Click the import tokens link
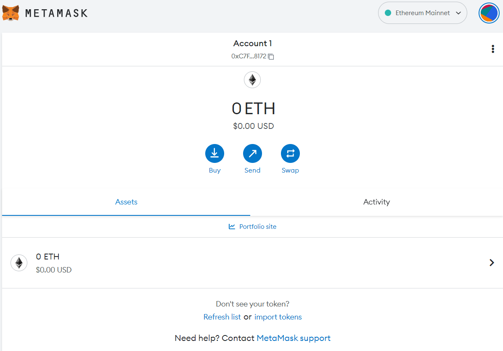Image resolution: width=503 pixels, height=351 pixels. pyautogui.click(x=278, y=317)
